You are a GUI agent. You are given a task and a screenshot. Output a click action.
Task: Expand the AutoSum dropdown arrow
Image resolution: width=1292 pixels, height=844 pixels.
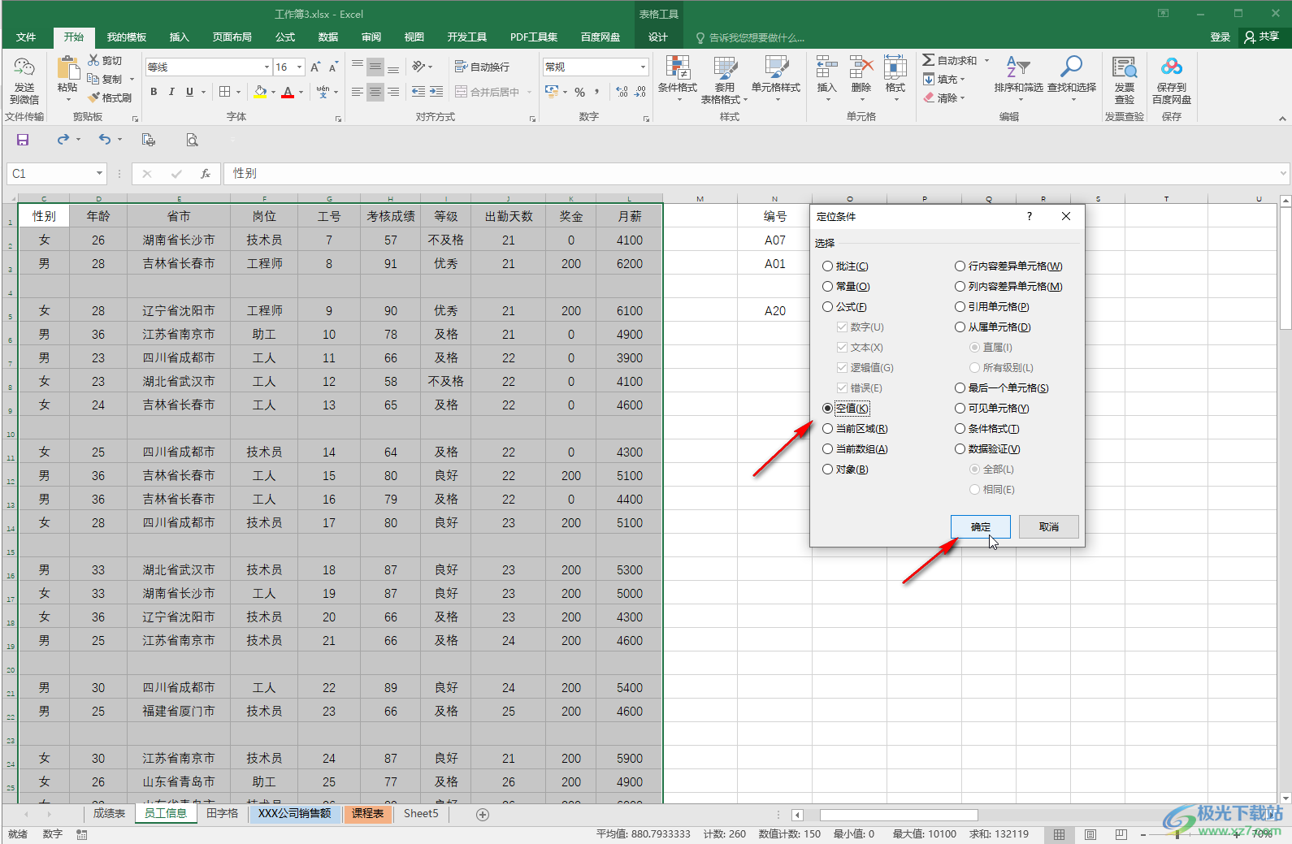click(x=986, y=60)
